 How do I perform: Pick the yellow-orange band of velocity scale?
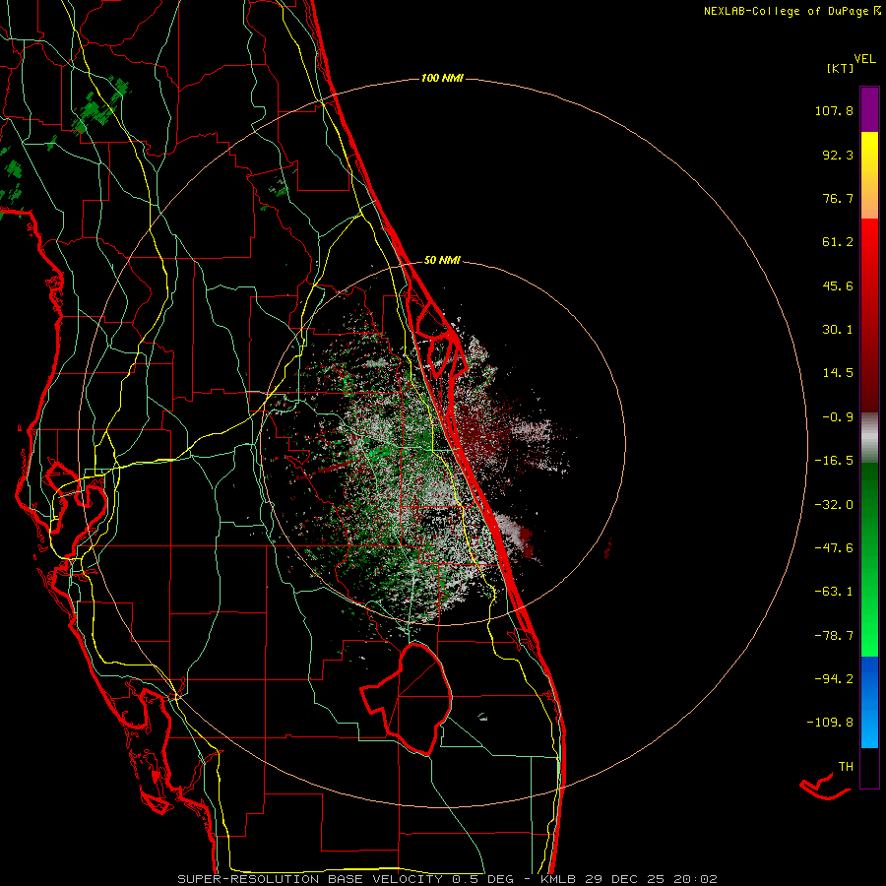869,175
